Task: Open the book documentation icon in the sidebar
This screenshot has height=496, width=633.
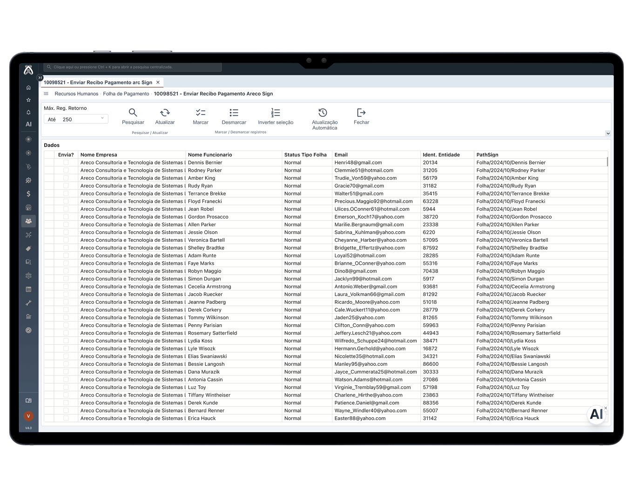Action: pos(28,400)
